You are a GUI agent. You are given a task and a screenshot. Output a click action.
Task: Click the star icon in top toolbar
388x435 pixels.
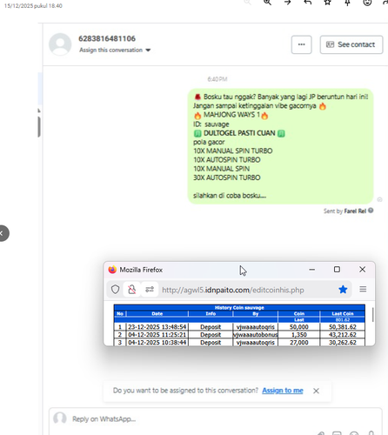(x=328, y=3)
